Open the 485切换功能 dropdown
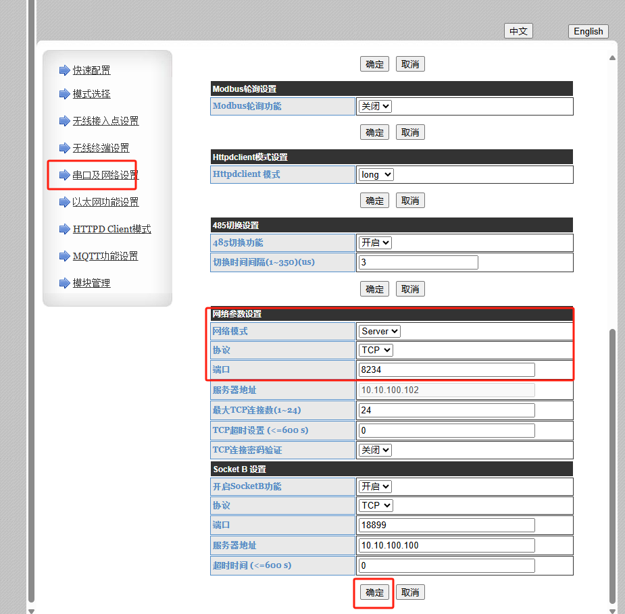The width and height of the screenshot is (625, 614). [x=375, y=243]
